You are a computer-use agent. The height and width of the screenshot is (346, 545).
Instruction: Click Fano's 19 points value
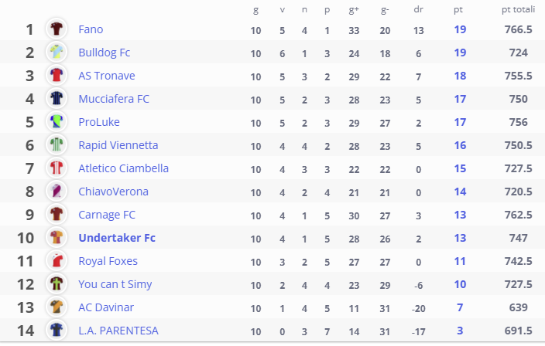(460, 29)
